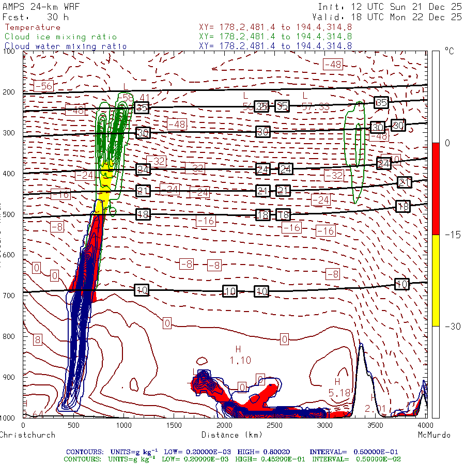Click the red 0 to -15 colorbar segment
Viewport: 465px width, 465px height.
[436, 189]
